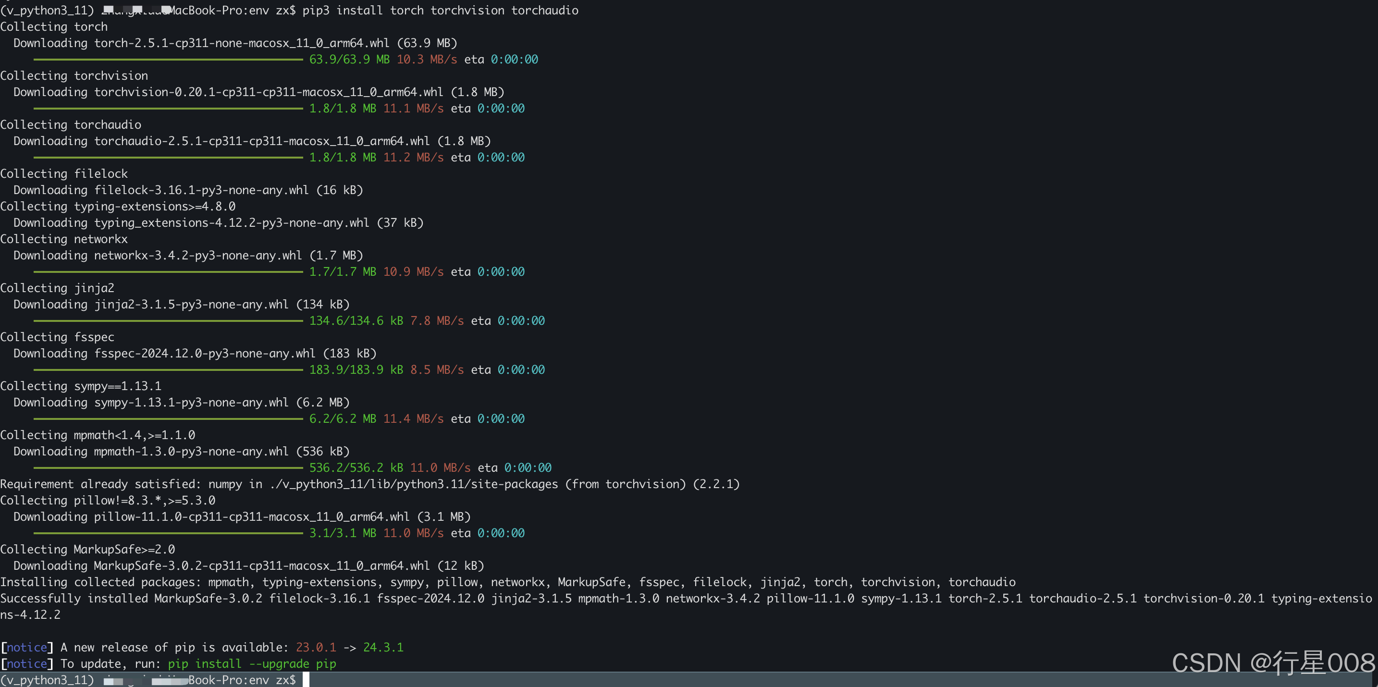Click the pip version 23.0.1 text
This screenshot has width=1378, height=687.
tap(316, 647)
